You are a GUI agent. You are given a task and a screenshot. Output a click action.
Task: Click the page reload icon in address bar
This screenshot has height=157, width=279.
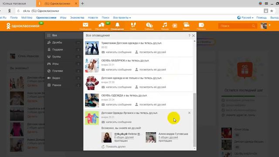(18, 11)
